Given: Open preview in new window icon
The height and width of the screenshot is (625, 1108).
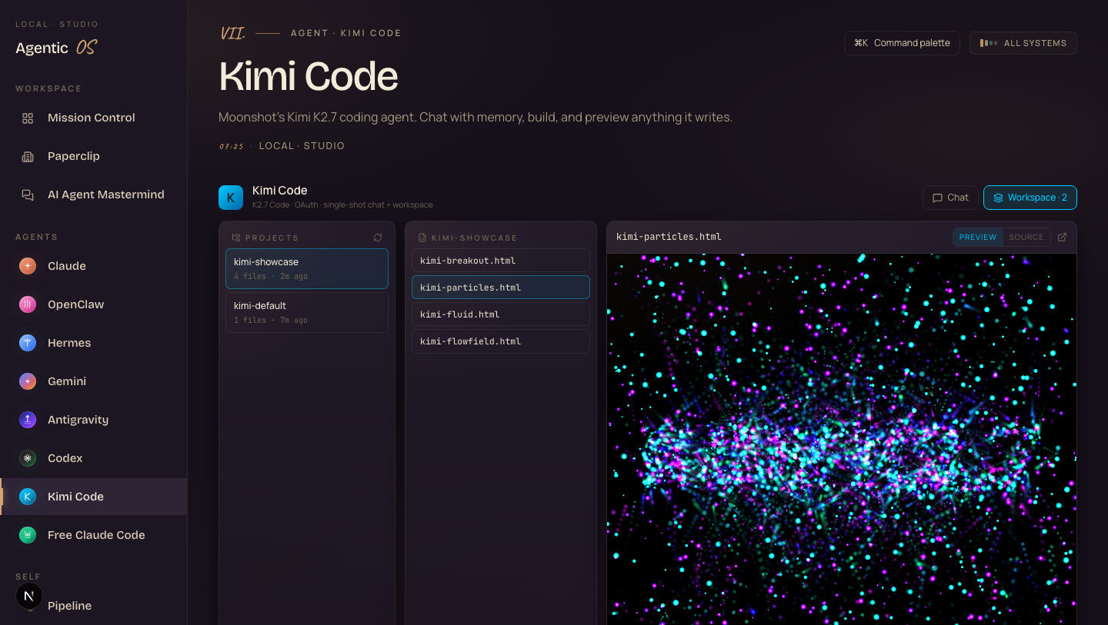Looking at the screenshot, I should [x=1063, y=237].
